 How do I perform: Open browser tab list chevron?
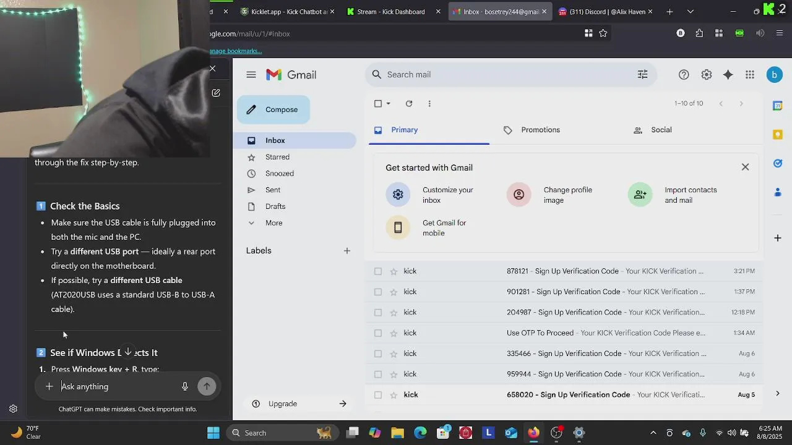691,11
